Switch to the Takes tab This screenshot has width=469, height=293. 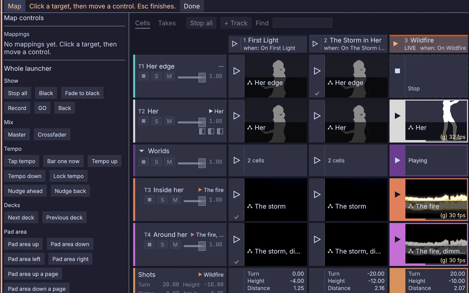pyautogui.click(x=167, y=23)
